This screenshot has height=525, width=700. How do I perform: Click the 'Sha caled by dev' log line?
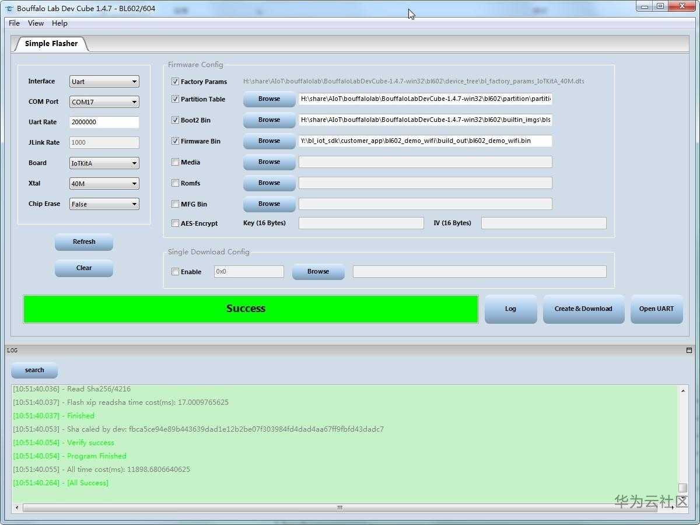pyautogui.click(x=198, y=429)
